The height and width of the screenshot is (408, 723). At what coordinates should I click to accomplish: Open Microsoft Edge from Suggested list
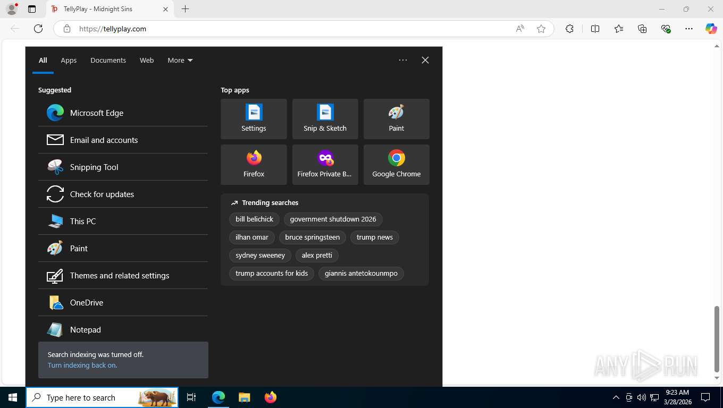point(123,113)
